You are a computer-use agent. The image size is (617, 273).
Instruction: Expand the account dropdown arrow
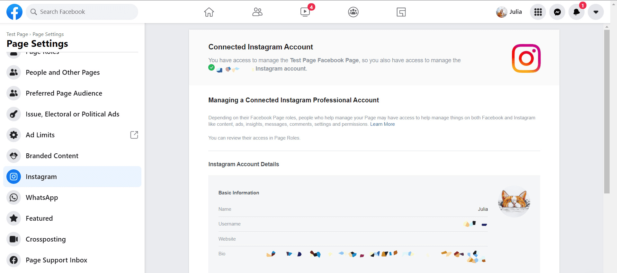pos(596,12)
